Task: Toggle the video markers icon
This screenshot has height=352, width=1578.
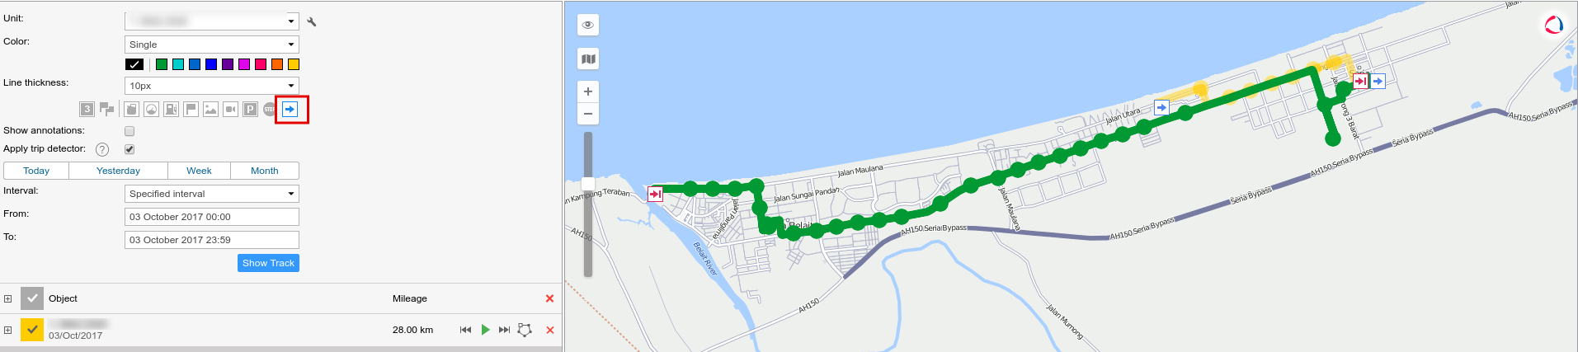Action: [230, 109]
